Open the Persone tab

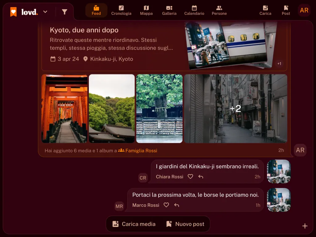coord(219,10)
